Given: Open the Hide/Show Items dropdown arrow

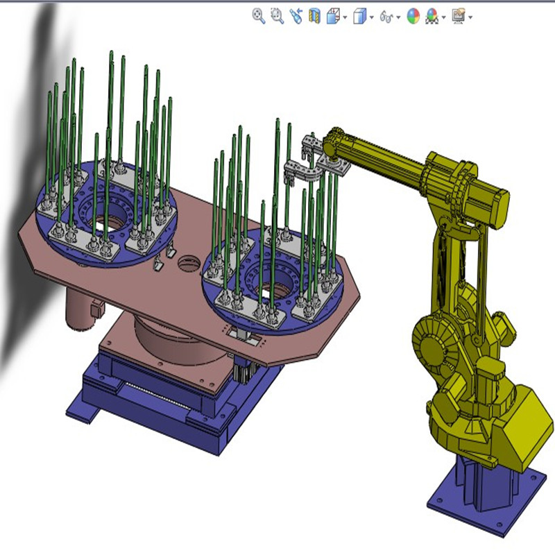Looking at the screenshot, I should tap(398, 17).
